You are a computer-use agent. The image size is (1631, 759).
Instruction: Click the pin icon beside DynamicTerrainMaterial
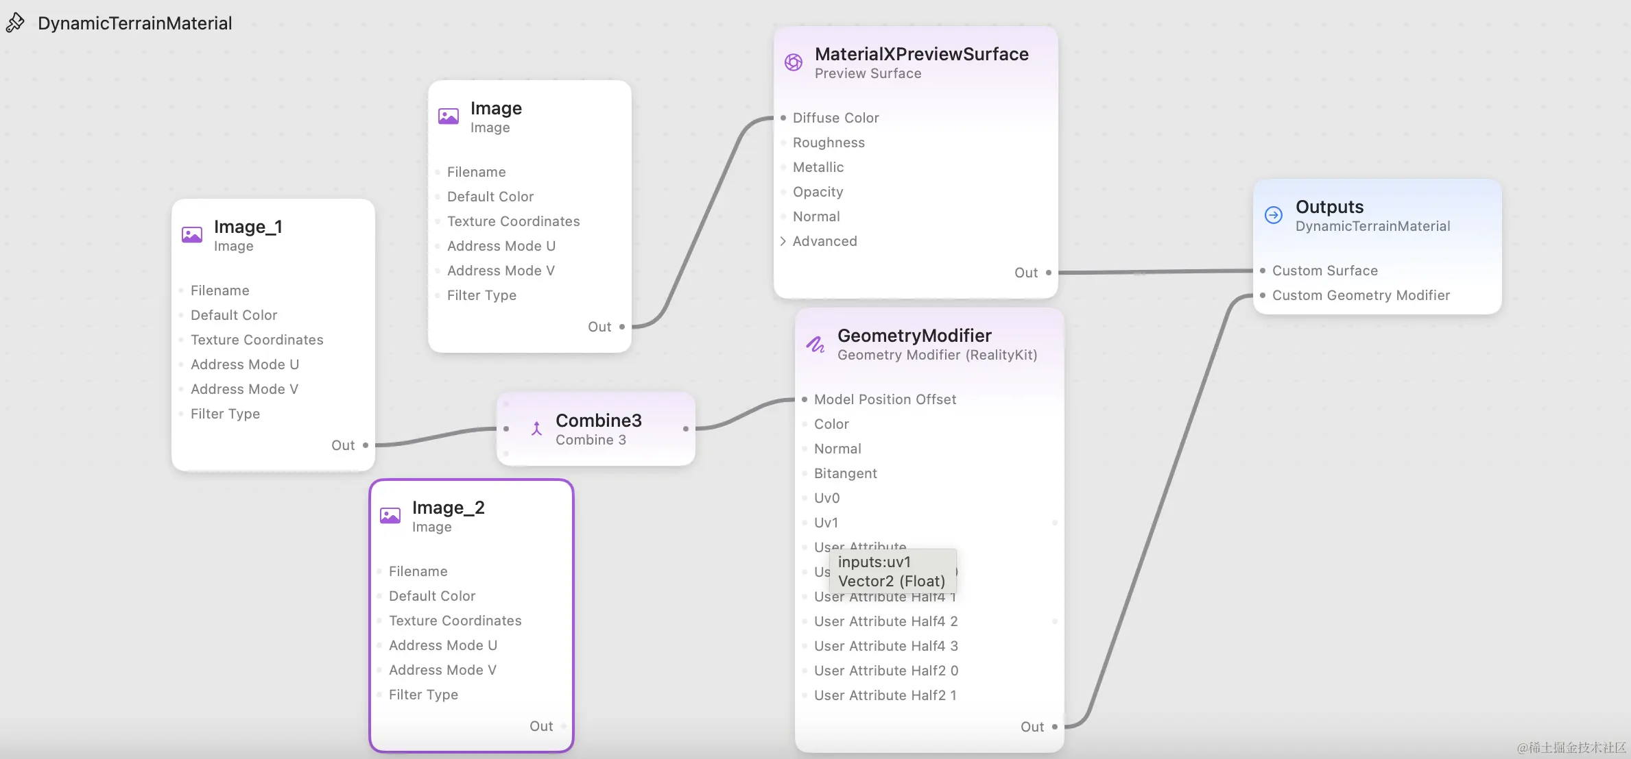point(15,23)
